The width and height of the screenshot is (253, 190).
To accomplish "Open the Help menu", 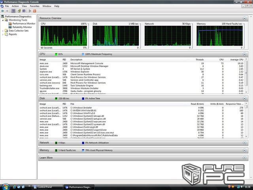I will point(57,6).
